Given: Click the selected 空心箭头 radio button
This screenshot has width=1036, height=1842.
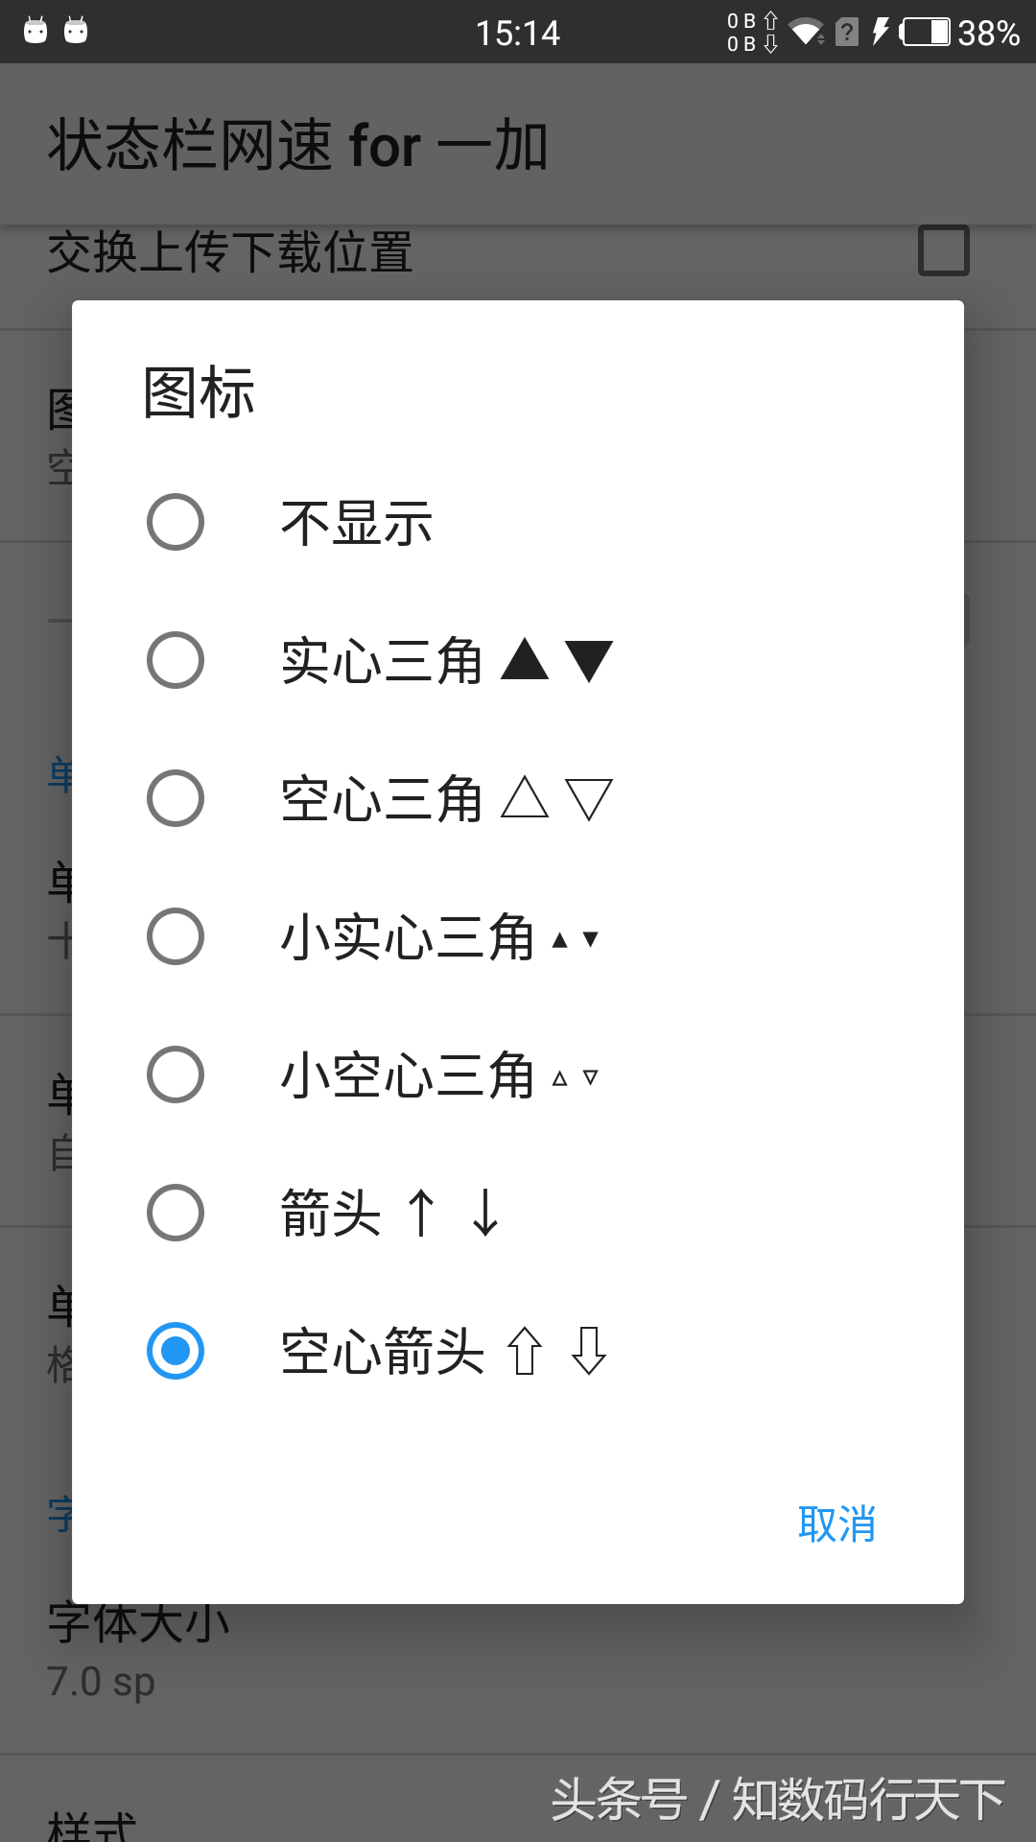Looking at the screenshot, I should point(176,1351).
